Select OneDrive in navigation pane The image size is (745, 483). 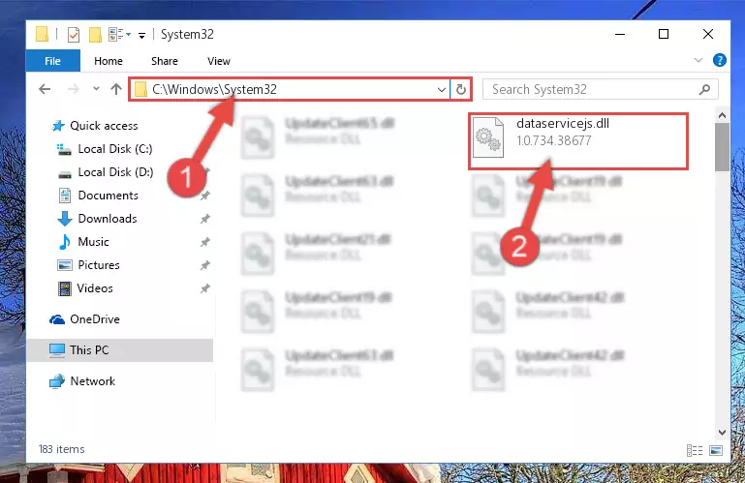(x=84, y=319)
